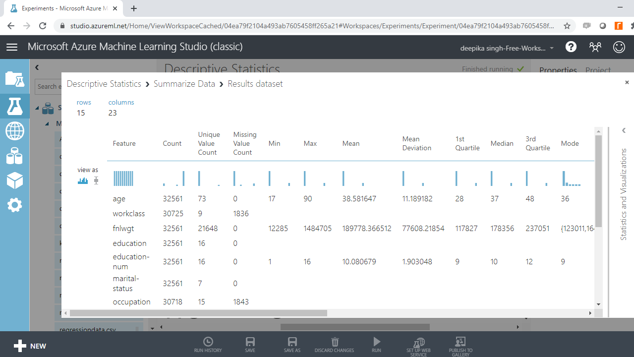The height and width of the screenshot is (357, 634).
Task: Click the dialog scrollbar right arrow
Action: pos(590,313)
